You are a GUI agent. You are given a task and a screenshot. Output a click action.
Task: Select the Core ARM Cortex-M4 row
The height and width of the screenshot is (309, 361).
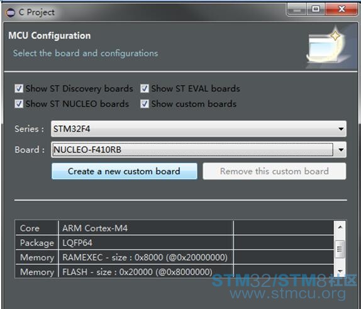174,228
